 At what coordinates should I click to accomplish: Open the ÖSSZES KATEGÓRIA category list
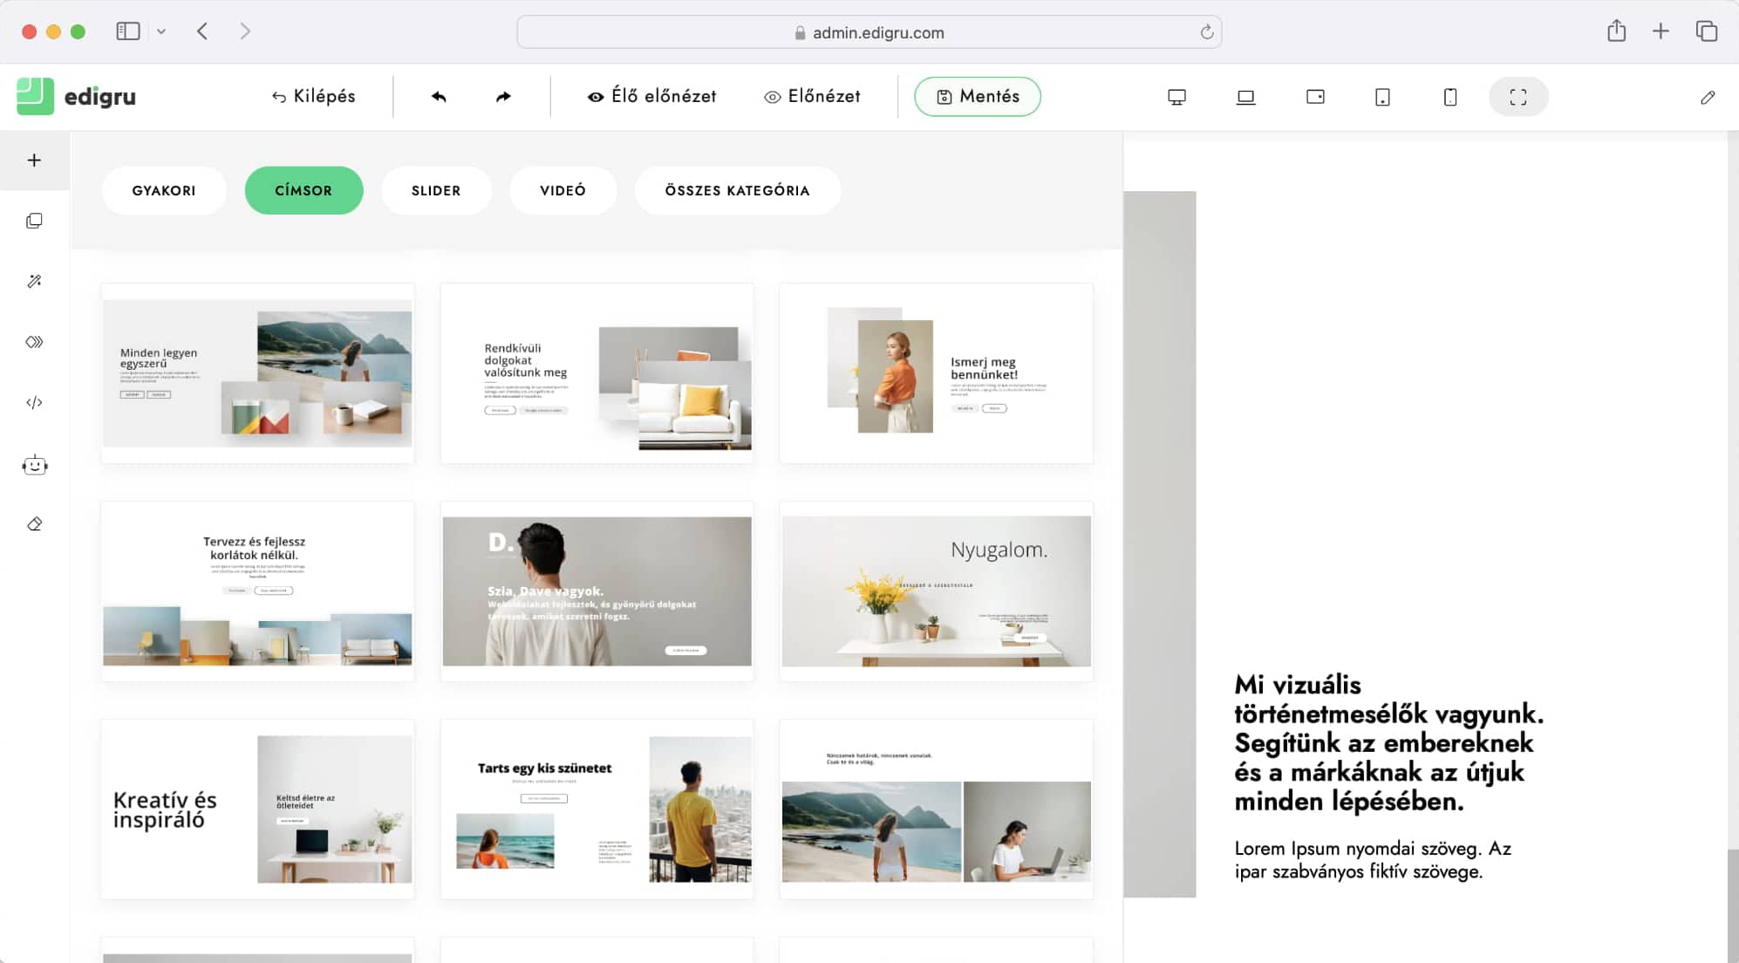coord(737,190)
